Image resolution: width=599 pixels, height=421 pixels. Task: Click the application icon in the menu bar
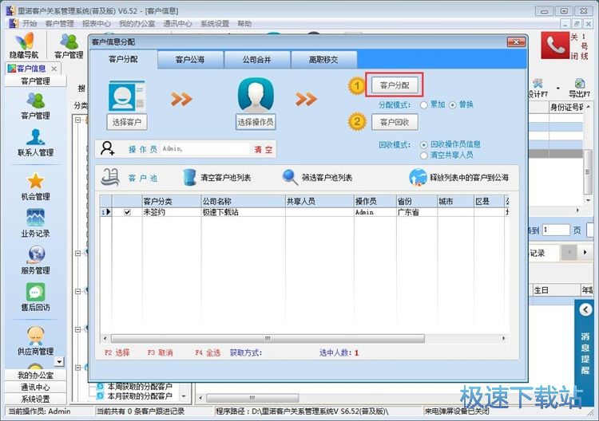pyautogui.click(x=14, y=24)
